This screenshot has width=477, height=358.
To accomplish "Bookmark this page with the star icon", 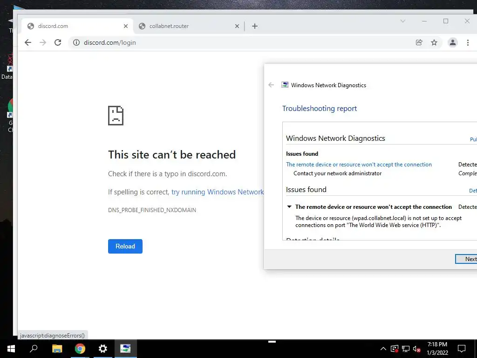I will click(434, 42).
